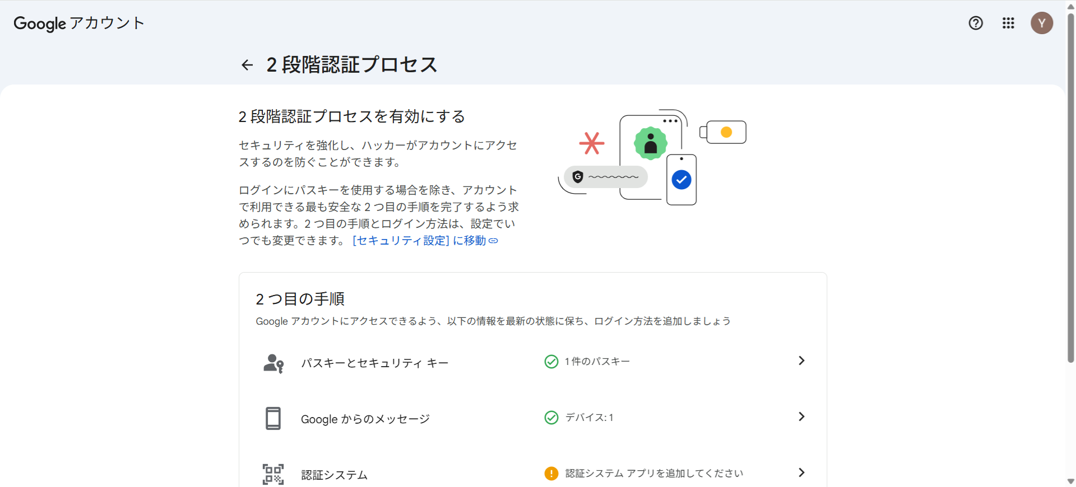Click the orange warning icon for authenticator
This screenshot has height=487, width=1076.
(551, 474)
